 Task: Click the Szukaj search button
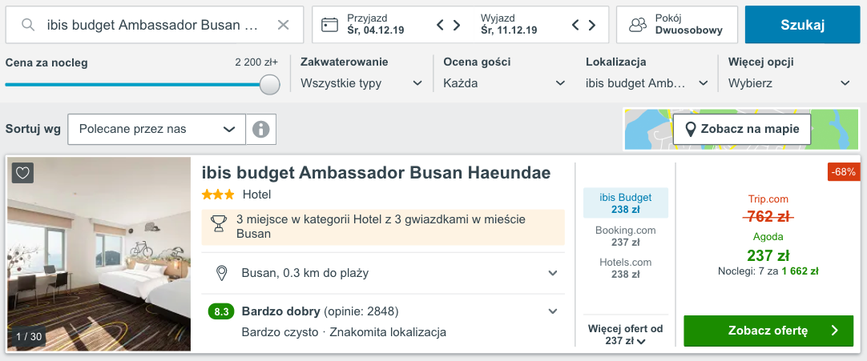coord(802,25)
